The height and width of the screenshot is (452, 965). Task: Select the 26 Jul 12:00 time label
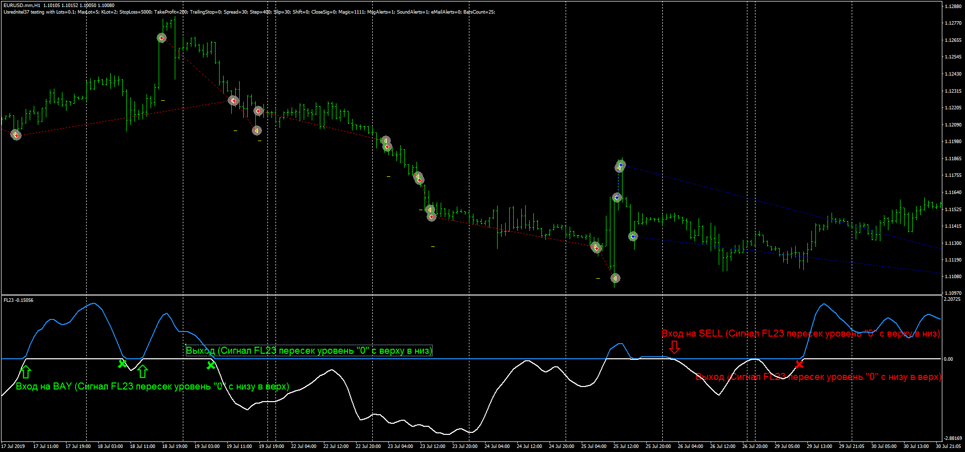[x=723, y=446]
